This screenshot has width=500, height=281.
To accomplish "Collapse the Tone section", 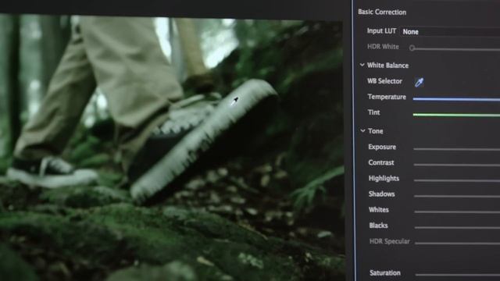I will [362, 130].
